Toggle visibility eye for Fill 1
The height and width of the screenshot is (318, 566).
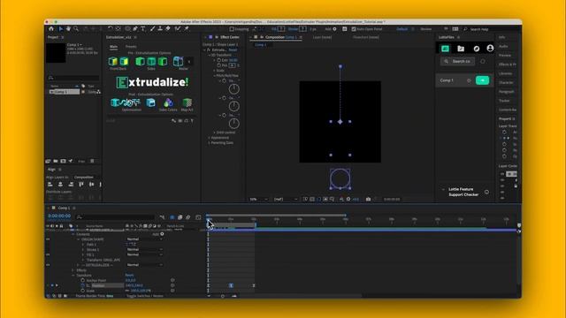pyautogui.click(x=48, y=254)
